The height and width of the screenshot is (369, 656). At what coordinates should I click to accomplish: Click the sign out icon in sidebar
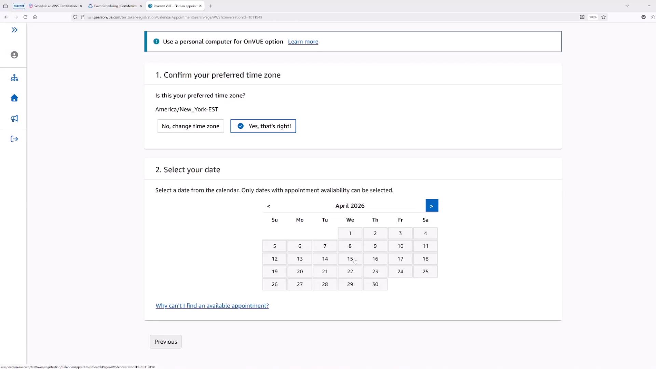(x=14, y=139)
